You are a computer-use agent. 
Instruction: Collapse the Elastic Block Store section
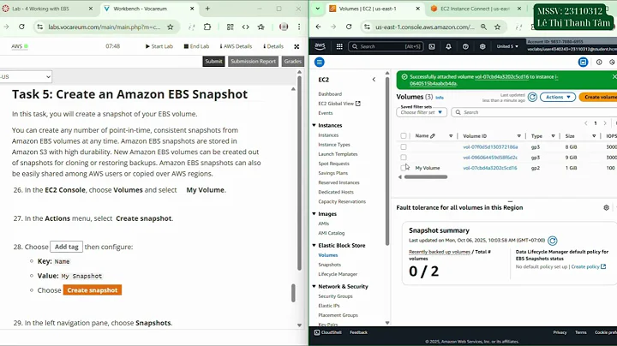click(x=314, y=245)
